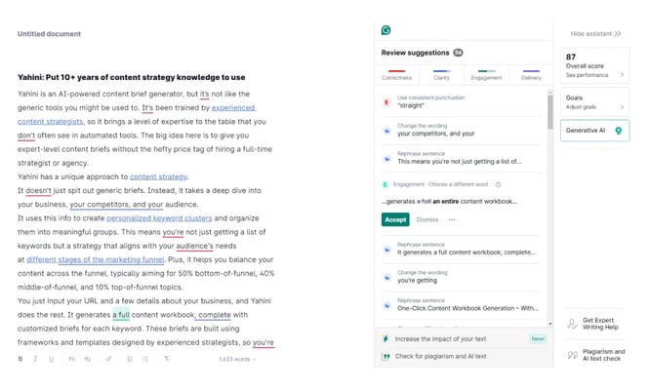650x390 pixels.
Task: Open the info icon next to Choose a different word
Action: click(499, 184)
